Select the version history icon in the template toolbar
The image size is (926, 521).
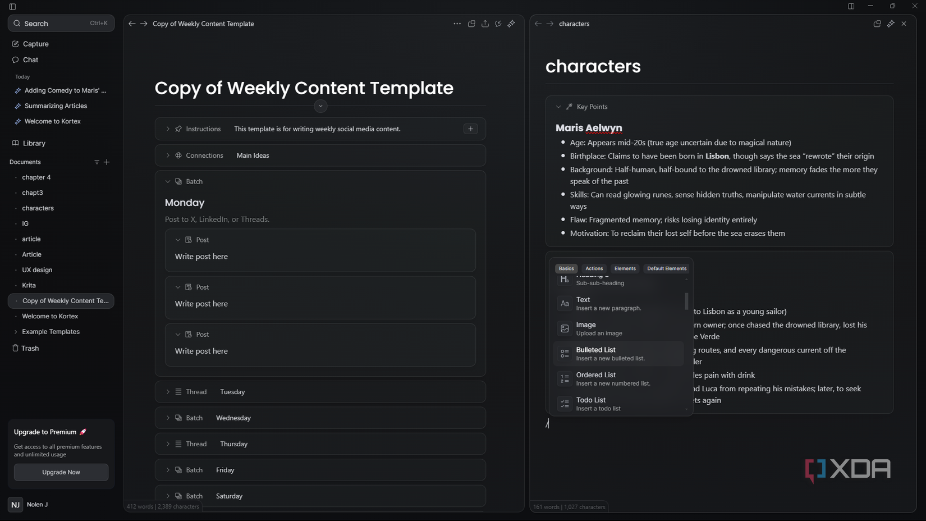pyautogui.click(x=498, y=24)
